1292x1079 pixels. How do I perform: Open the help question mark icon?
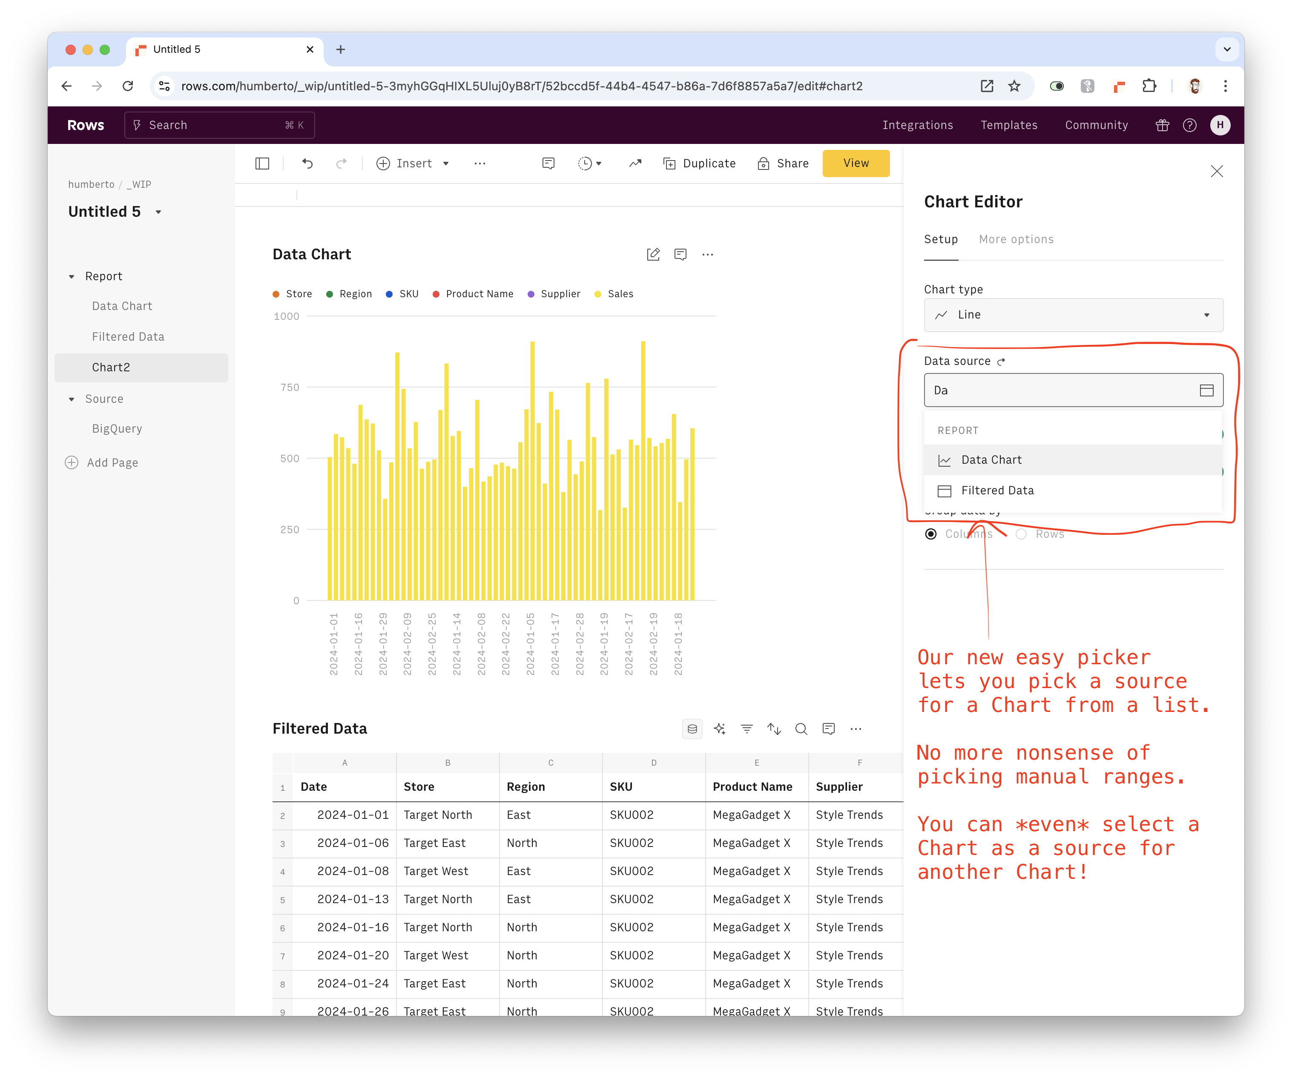click(x=1190, y=125)
